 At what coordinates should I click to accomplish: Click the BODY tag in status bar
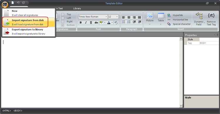tap(18, 111)
